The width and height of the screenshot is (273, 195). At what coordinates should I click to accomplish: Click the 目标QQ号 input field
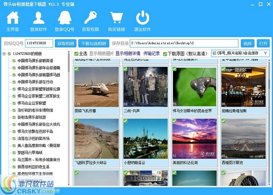pos(39,43)
